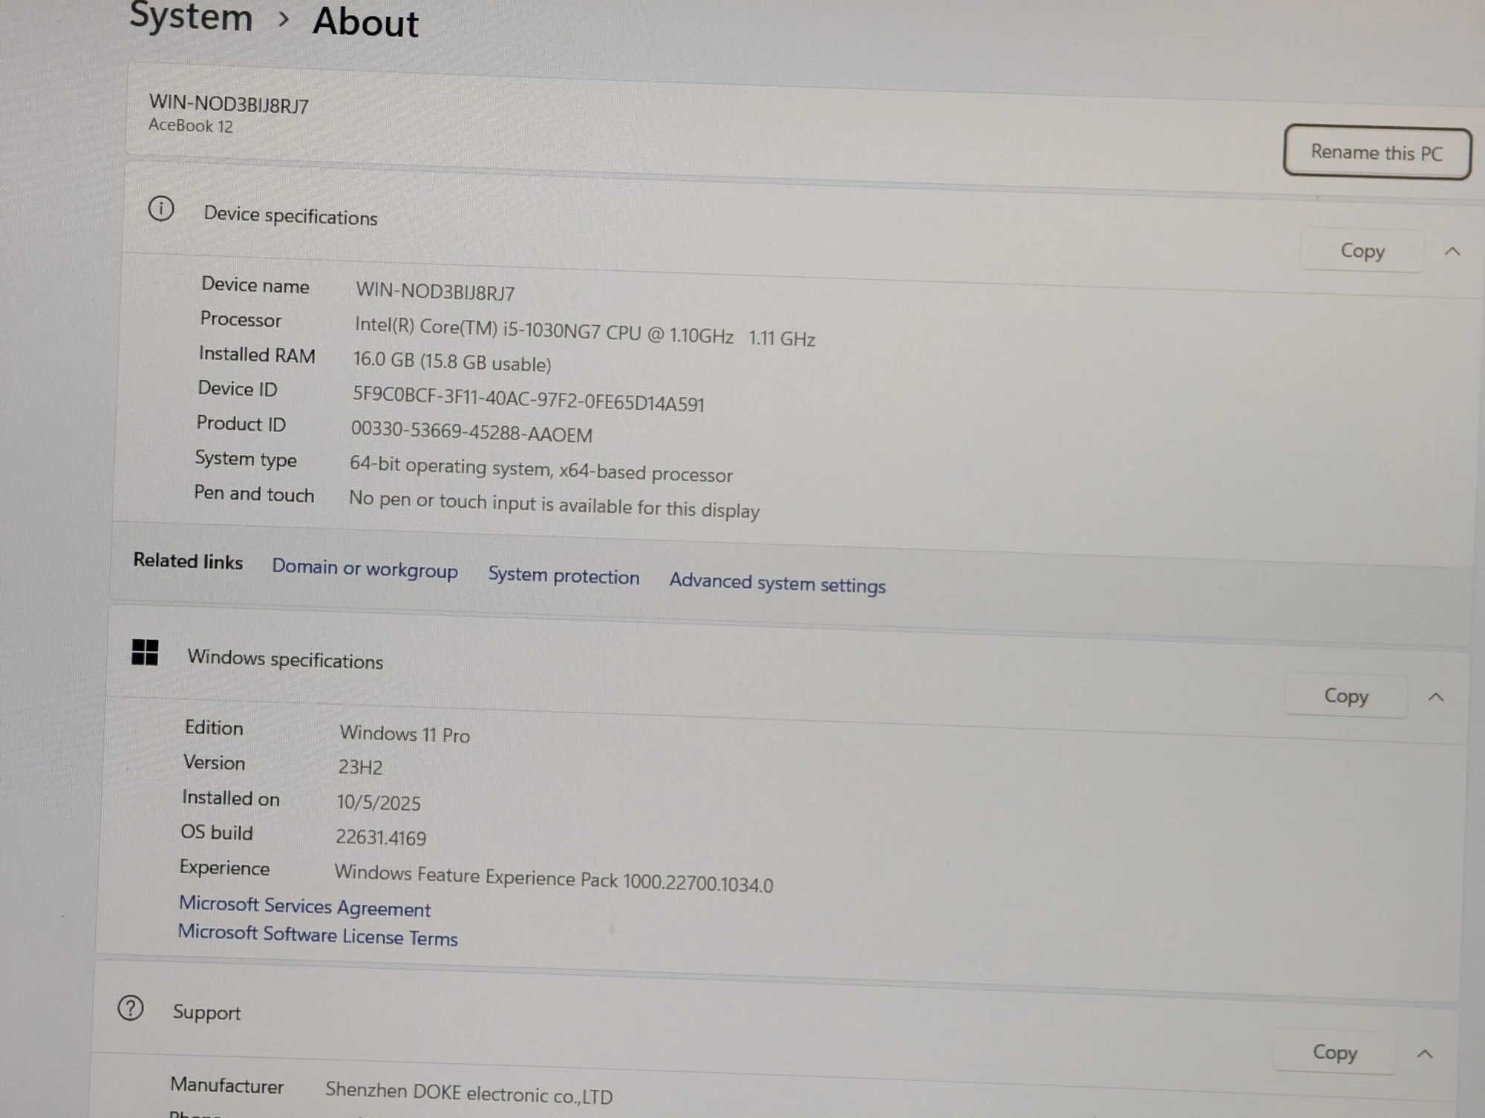The width and height of the screenshot is (1485, 1118).
Task: Click the installed on date 10/5/2025
Action: point(378,802)
